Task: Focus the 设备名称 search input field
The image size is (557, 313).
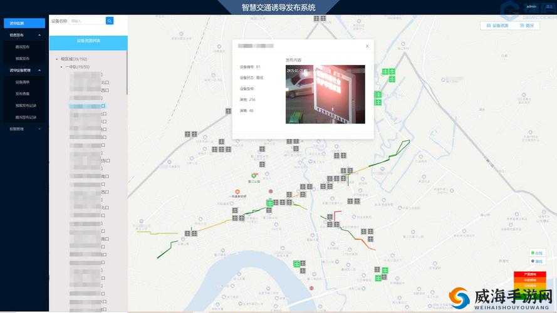Action: point(87,21)
